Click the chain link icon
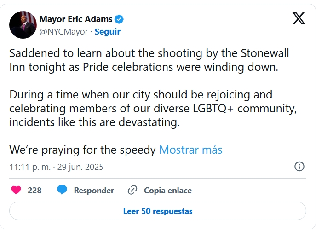 coord(132,190)
